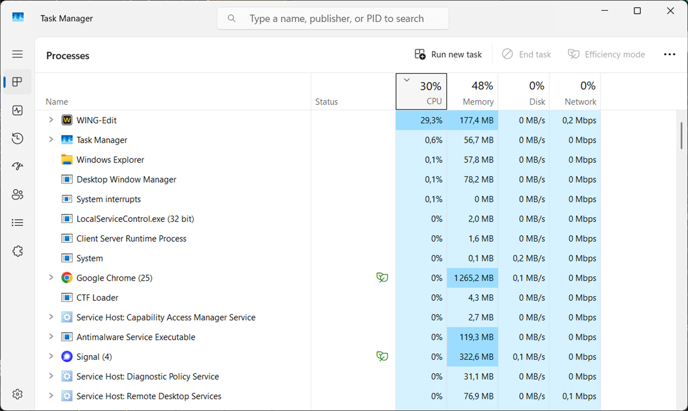Expand Antimalware Service Executable

[51, 337]
